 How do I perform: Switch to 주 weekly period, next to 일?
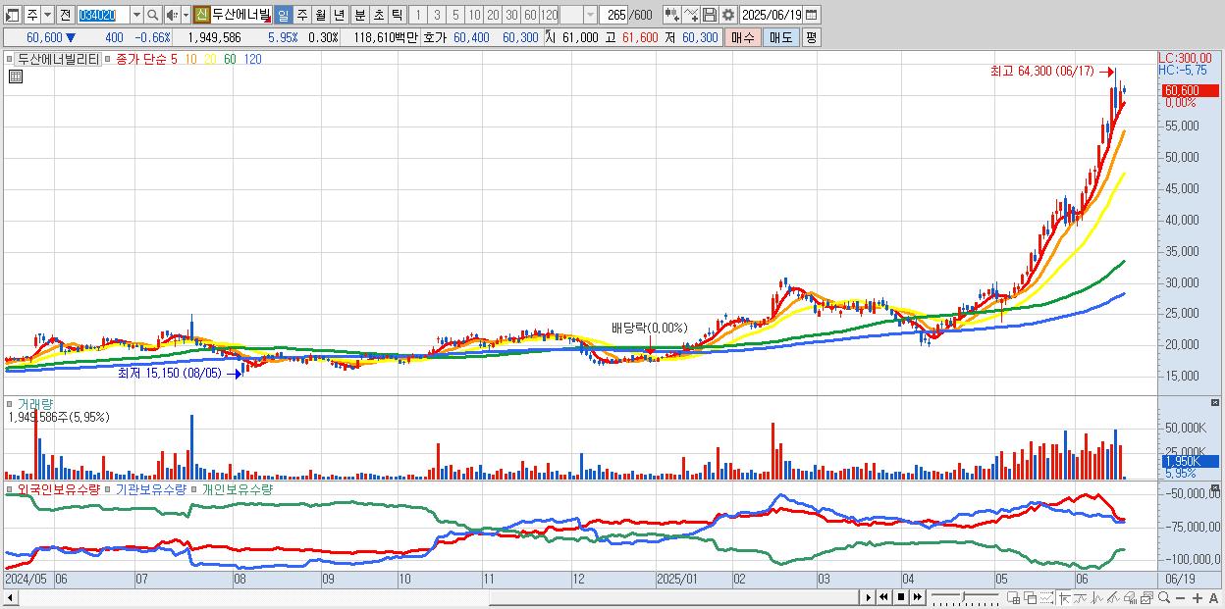[301, 15]
